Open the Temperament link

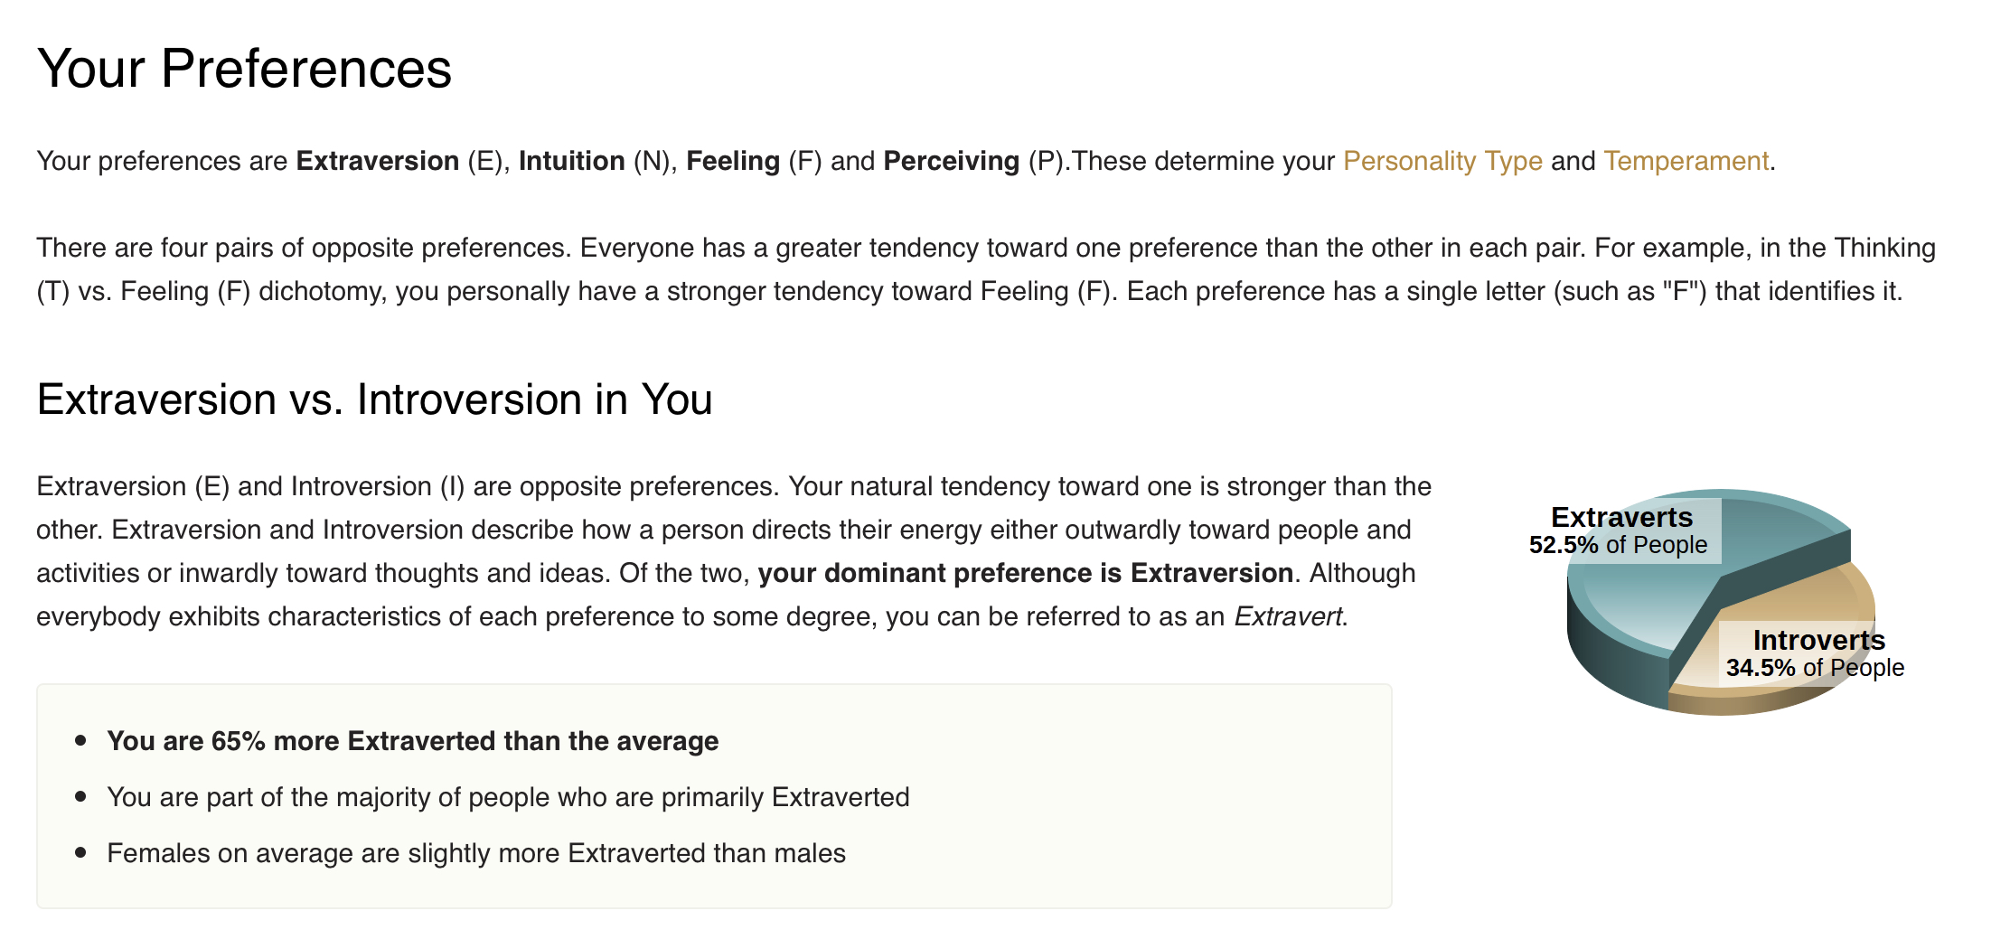pos(1686,161)
